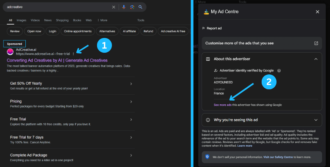Expand Why you're seeing this ad
This screenshot has height=167, width=330.
pos(316,120)
